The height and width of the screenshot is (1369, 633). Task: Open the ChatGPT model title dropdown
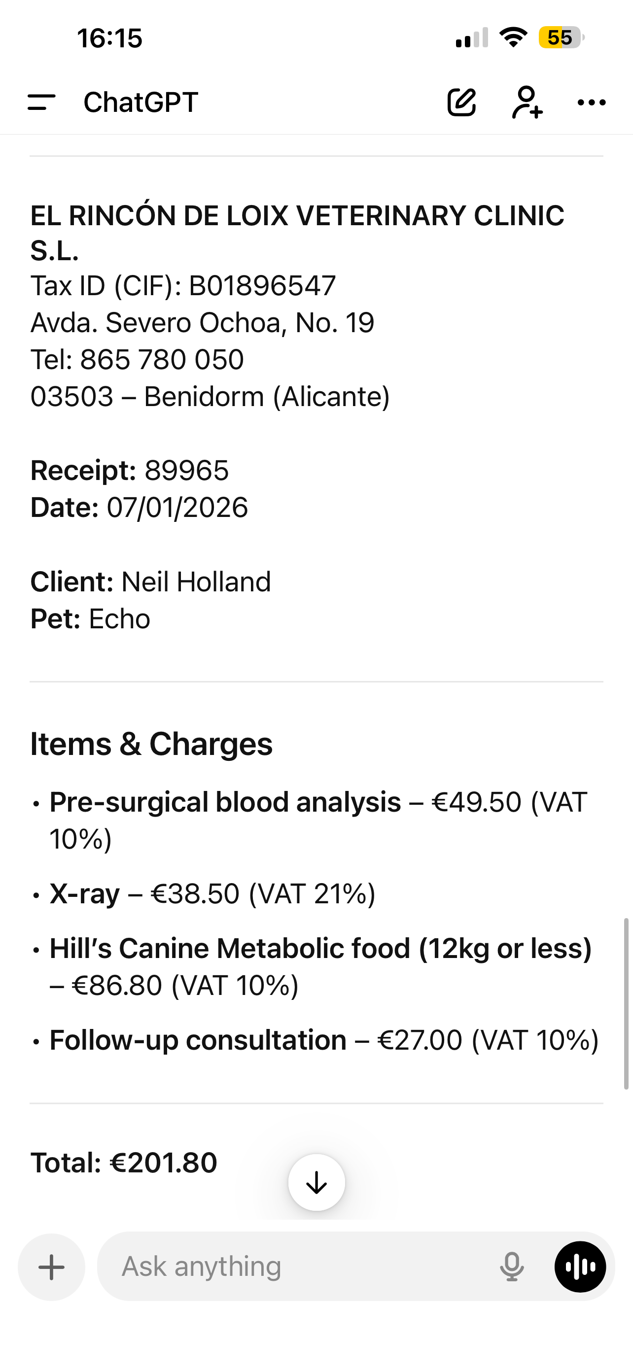[141, 102]
